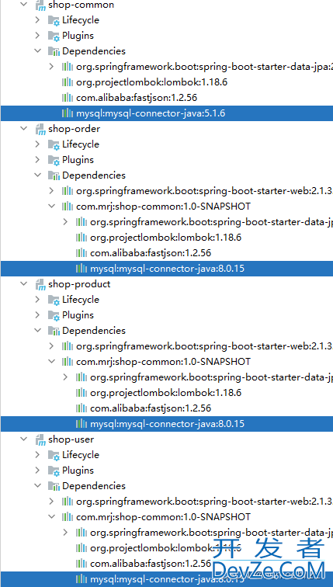This screenshot has height=587, width=333.
Task: Click library icon of shop-common dependency in shop-product
Action: point(68,362)
